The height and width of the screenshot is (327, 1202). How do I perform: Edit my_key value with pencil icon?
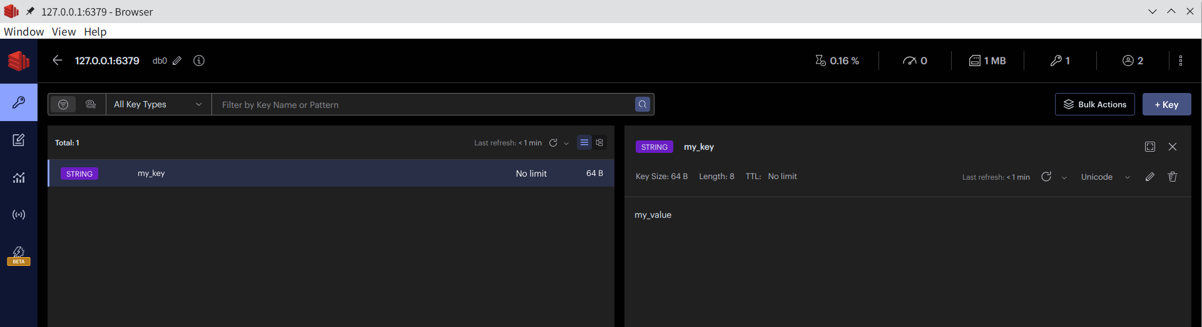(1150, 177)
